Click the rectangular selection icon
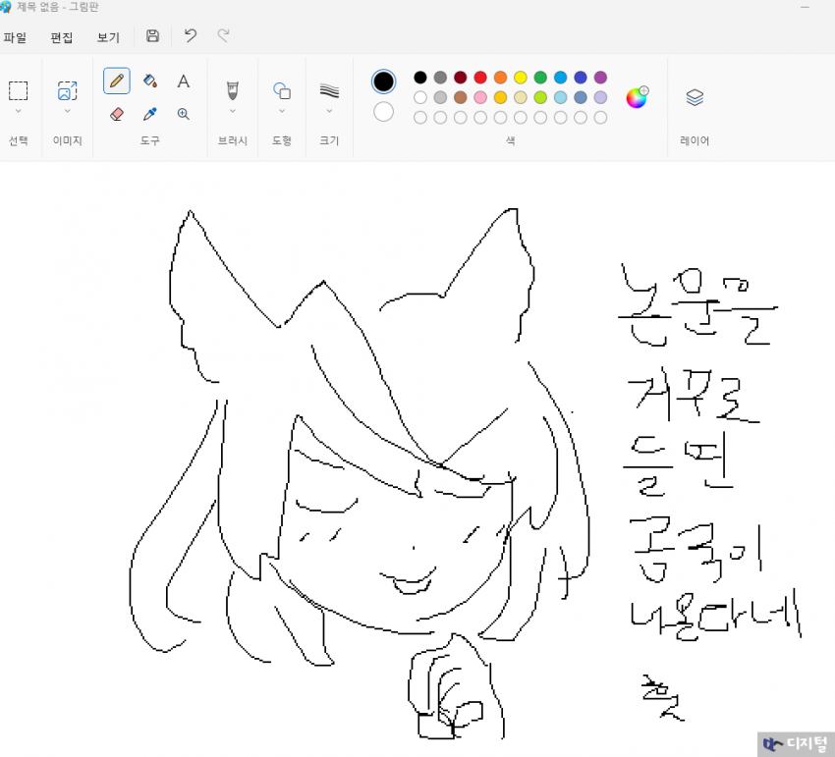 point(18,90)
